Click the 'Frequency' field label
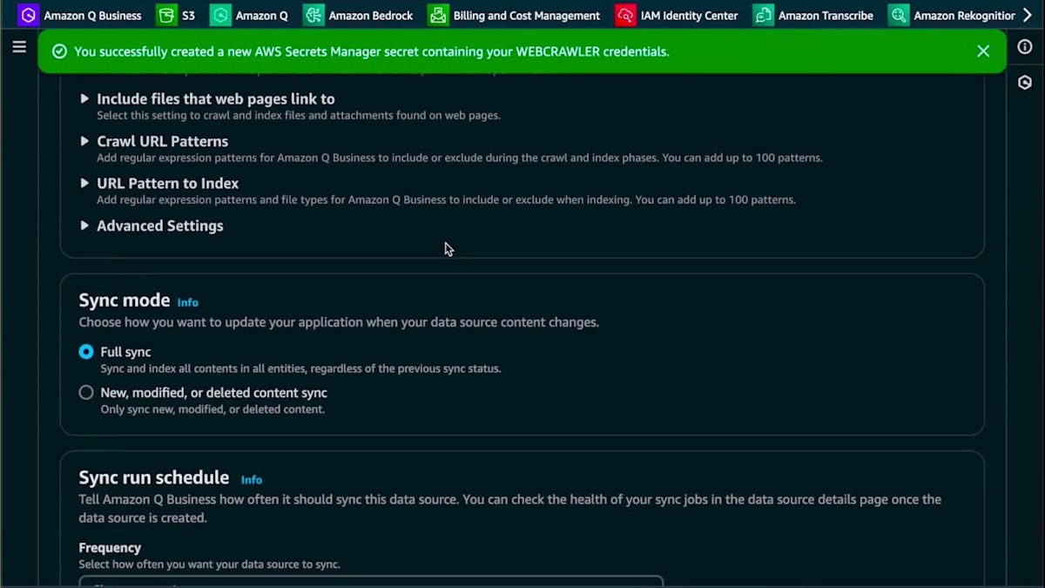Viewport: 1045px width, 588px height. coord(110,548)
